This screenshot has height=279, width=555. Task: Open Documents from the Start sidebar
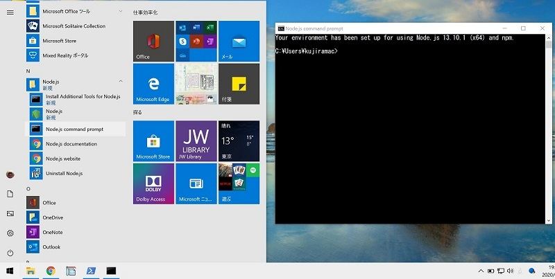point(10,194)
